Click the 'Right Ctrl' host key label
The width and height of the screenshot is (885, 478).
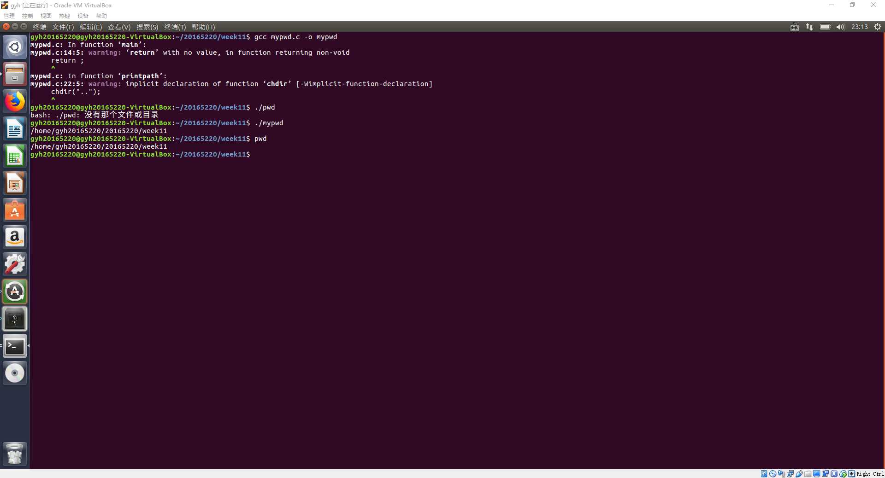click(870, 474)
